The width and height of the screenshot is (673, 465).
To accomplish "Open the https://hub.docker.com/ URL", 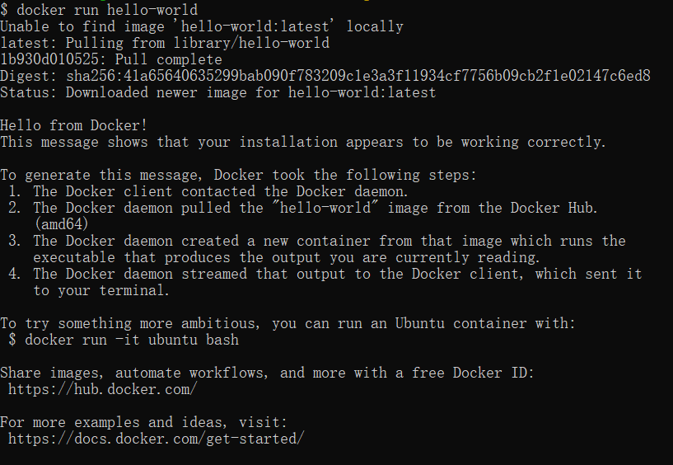I will pyautogui.click(x=103, y=389).
